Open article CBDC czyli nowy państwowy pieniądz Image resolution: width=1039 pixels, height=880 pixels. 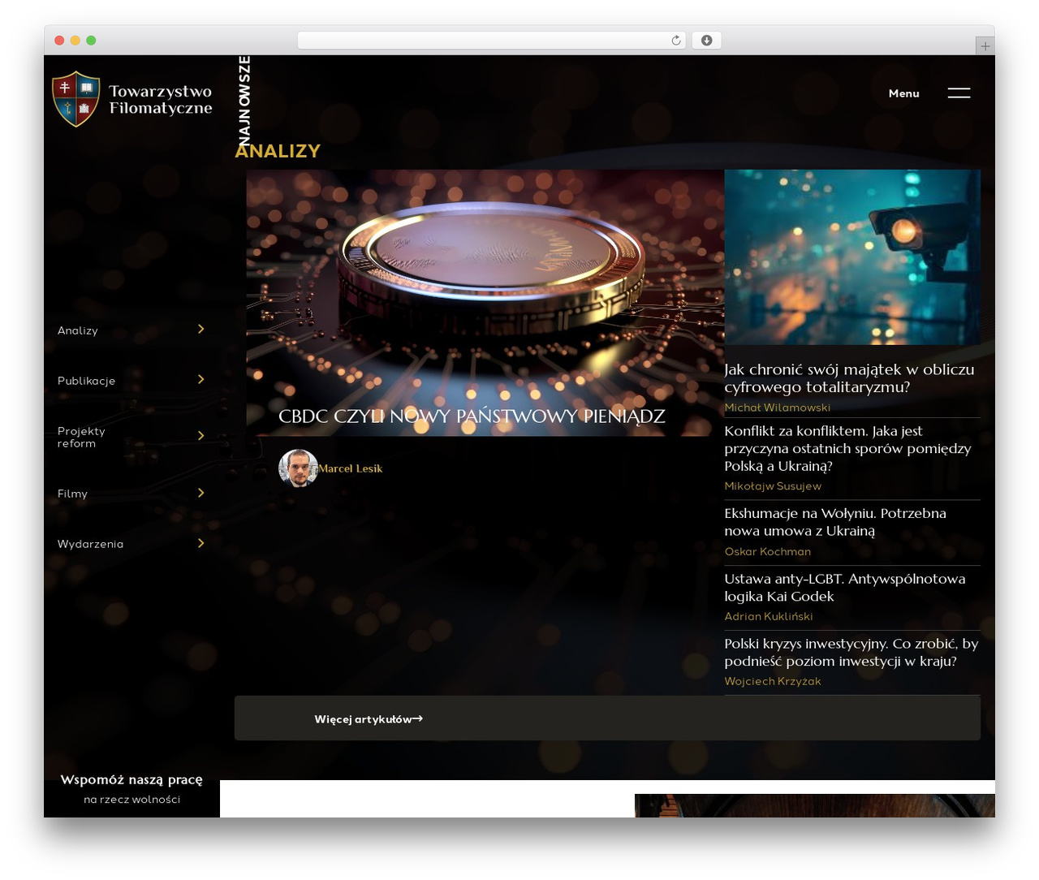coord(472,416)
